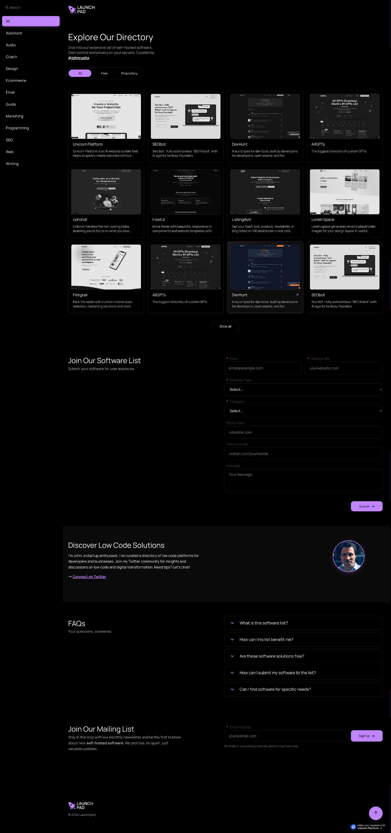Expand "How can I submit my software" FAQ
Image resolution: width=391 pixels, height=833 pixels.
tap(303, 672)
